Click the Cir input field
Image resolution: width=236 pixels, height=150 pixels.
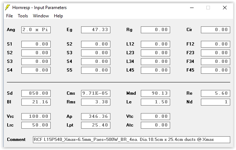pos(215,30)
